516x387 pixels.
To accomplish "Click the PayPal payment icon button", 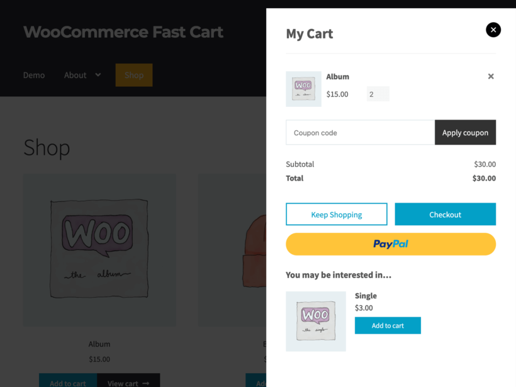I will [390, 244].
